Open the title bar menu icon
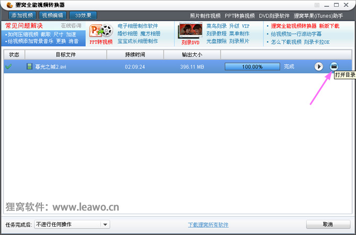The width and height of the screenshot is (356, 235). [317, 5]
